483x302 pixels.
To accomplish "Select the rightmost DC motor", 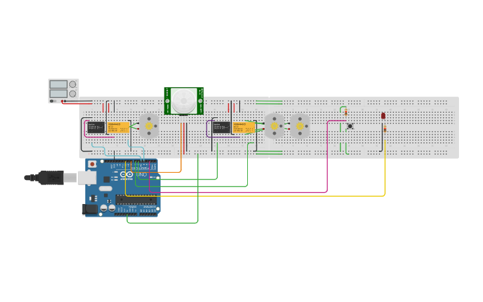I will (x=300, y=126).
